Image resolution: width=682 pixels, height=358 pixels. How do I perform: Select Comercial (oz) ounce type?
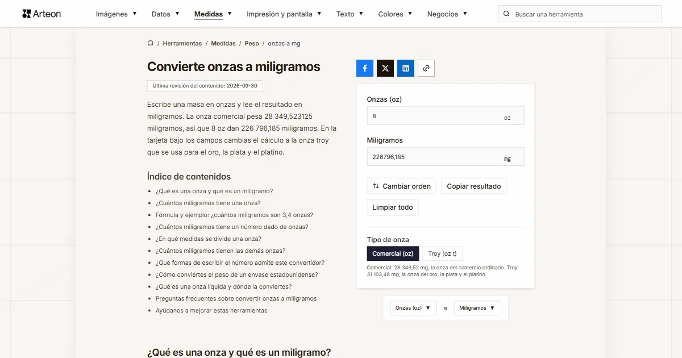click(x=393, y=253)
